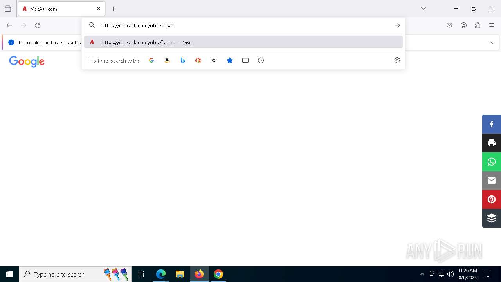501x282 pixels.
Task: Search with Amazon engine icon
Action: [167, 60]
